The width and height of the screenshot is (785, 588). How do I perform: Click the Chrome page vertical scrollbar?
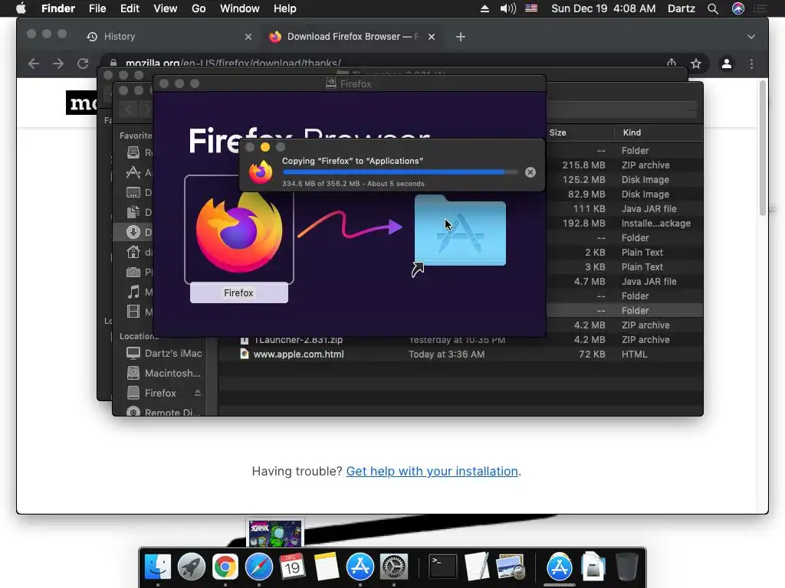coord(763,148)
